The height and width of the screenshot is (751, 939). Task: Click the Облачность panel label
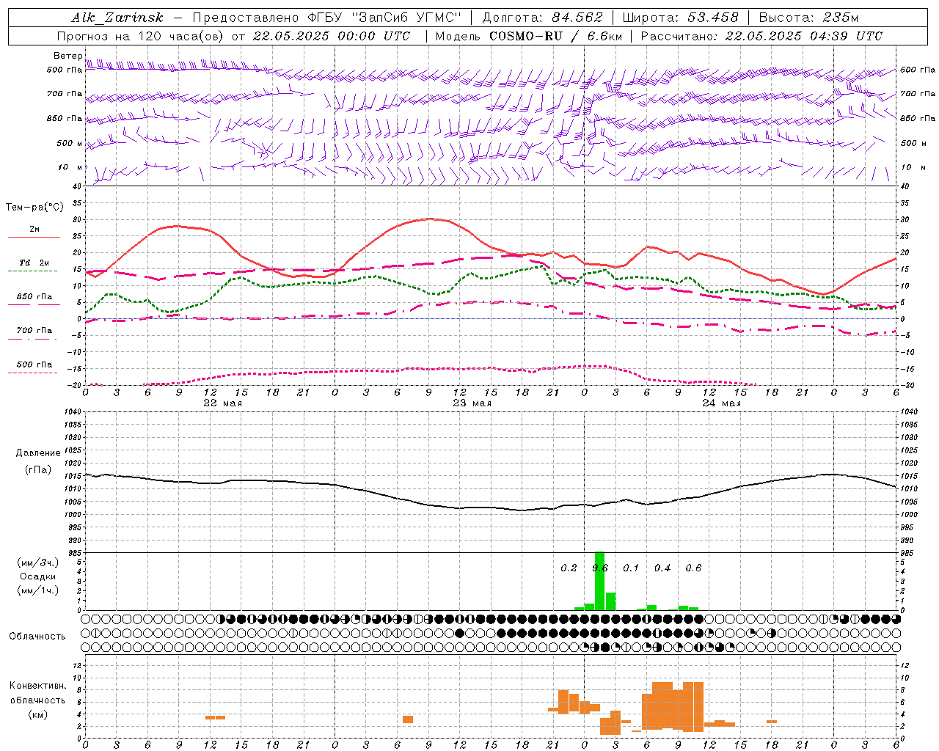pos(37,637)
